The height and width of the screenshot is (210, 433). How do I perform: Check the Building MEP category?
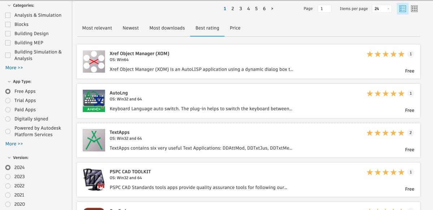coord(8,43)
